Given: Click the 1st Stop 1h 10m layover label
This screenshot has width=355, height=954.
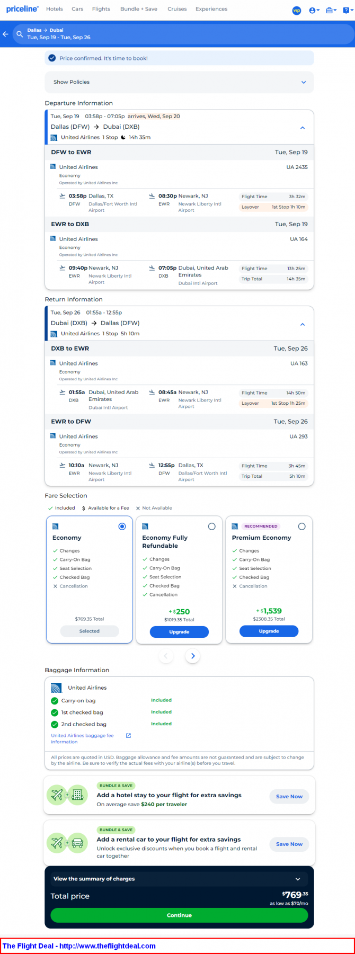Looking at the screenshot, I should pos(289,207).
